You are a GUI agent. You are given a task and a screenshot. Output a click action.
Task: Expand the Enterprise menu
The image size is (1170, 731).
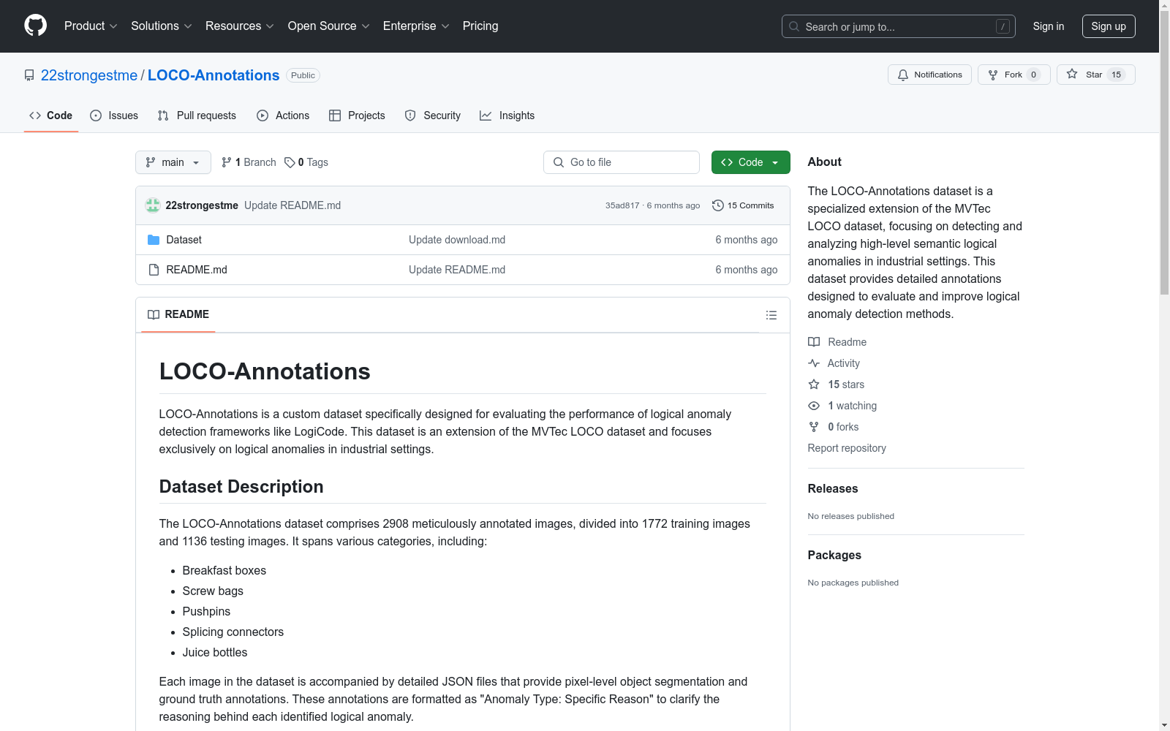tap(416, 26)
